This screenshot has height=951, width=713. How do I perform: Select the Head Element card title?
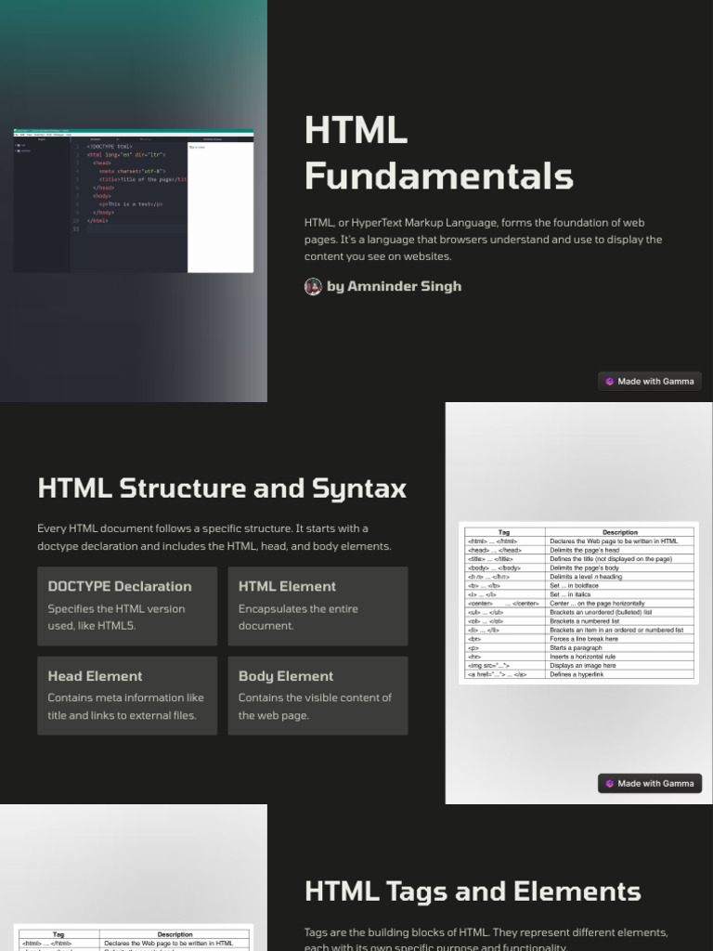pos(95,676)
